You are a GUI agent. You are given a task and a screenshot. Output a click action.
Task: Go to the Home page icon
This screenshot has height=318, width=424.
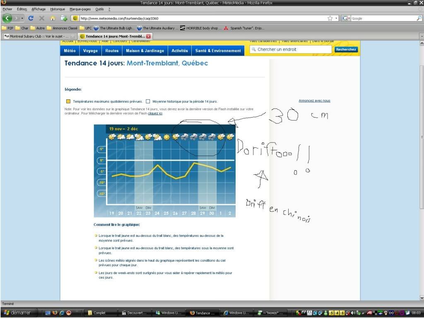coord(53,18)
